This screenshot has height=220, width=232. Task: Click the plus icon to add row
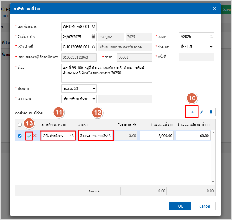coord(192,112)
